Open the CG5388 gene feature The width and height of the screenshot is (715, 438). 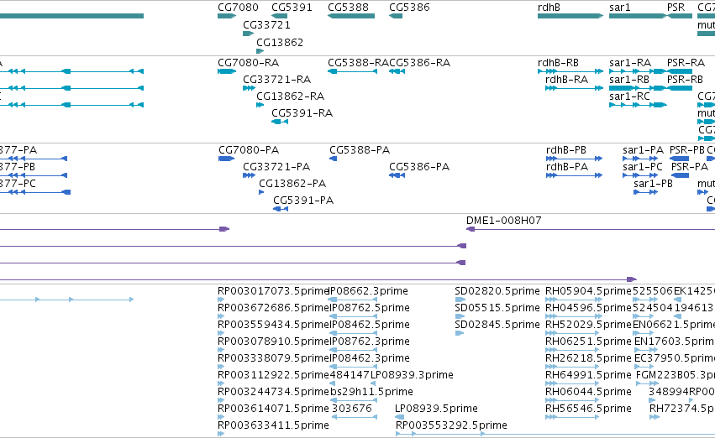(x=351, y=16)
